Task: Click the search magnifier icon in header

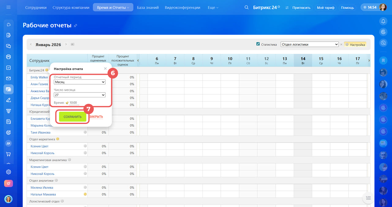Action: (247, 8)
